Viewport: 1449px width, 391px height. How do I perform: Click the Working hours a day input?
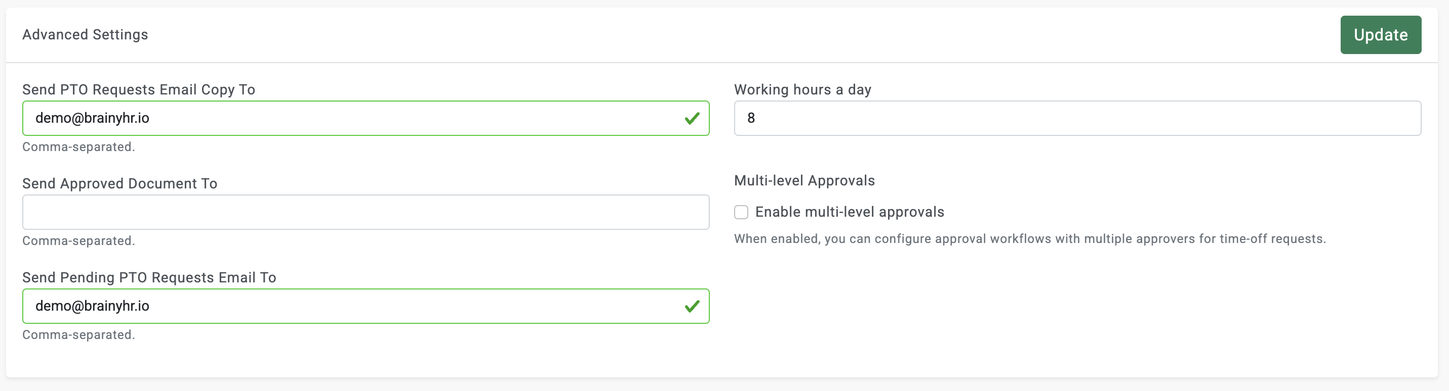[x=1077, y=118]
